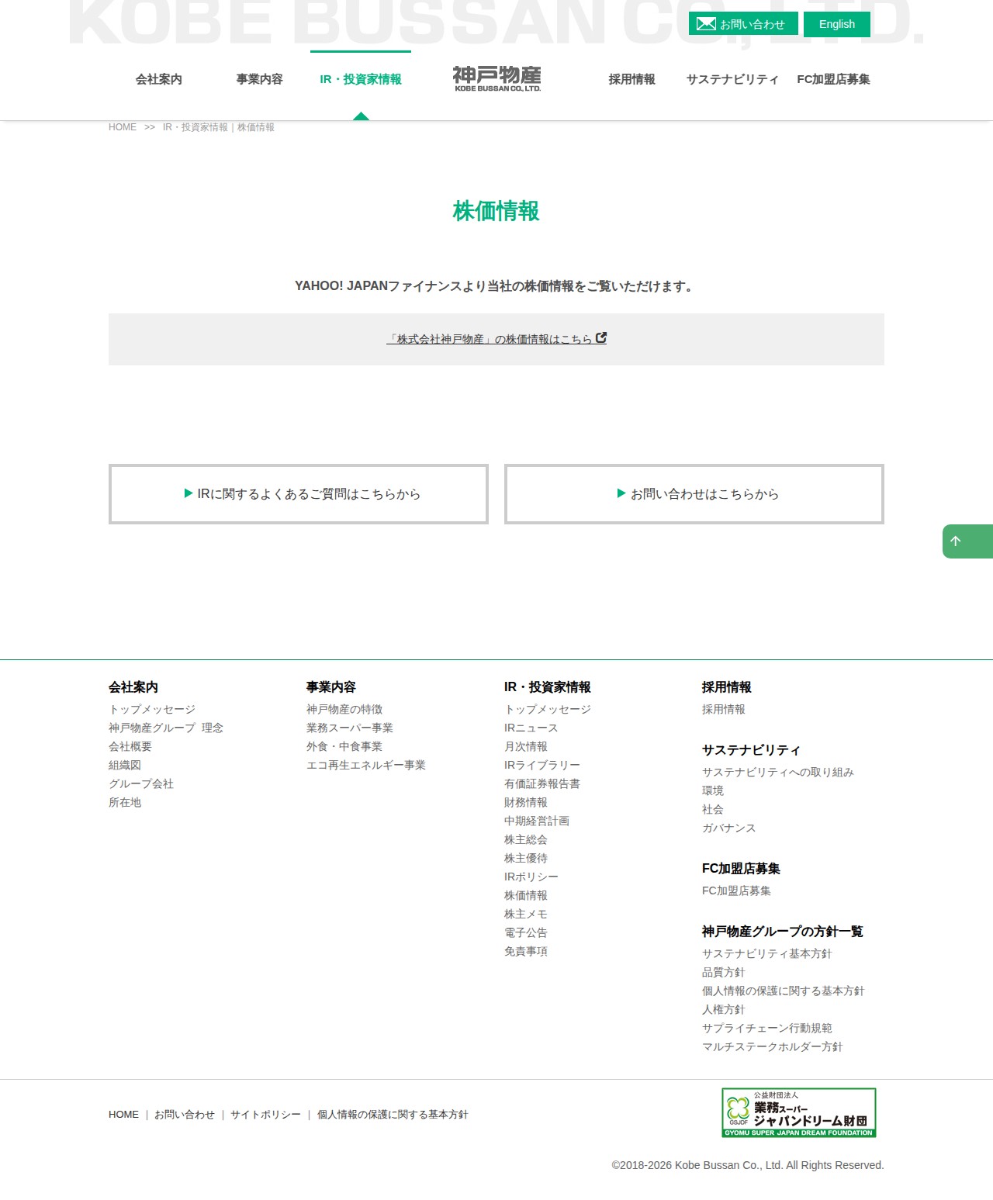Click footer 会社概要 link
993x1200 pixels.
click(x=130, y=746)
